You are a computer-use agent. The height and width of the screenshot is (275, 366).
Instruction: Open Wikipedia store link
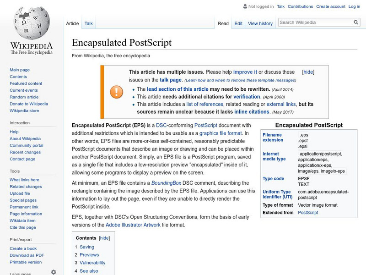24,110
